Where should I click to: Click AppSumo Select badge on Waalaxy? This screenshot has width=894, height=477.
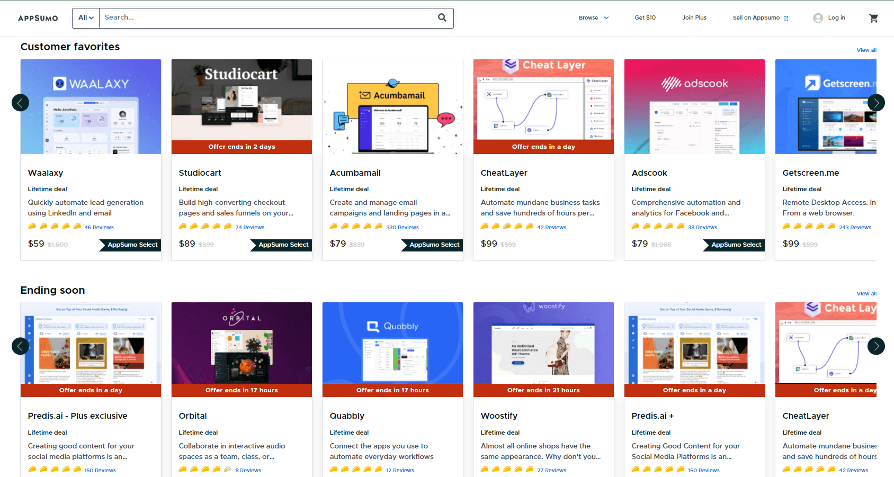(x=130, y=245)
